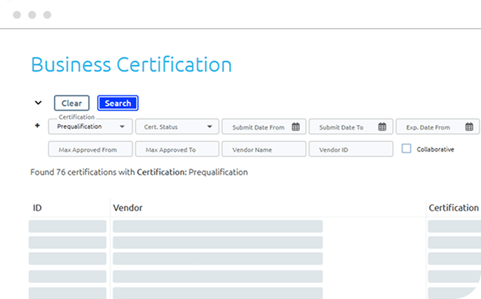Sort by the ID column header
481x299 pixels.
tap(38, 208)
